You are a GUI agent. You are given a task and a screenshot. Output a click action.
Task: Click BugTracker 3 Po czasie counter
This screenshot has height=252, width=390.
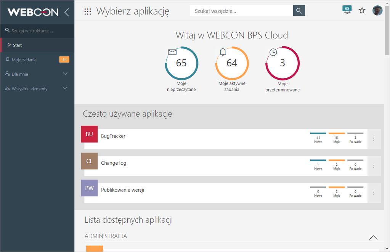coord(355,138)
